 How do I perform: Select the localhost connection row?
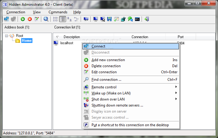coord(67,43)
